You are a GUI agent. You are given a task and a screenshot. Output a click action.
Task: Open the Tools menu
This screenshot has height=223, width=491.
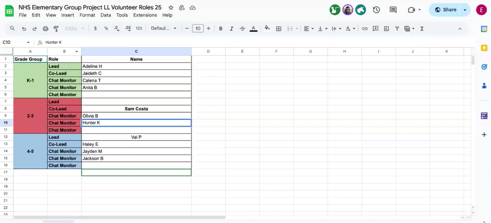122,15
